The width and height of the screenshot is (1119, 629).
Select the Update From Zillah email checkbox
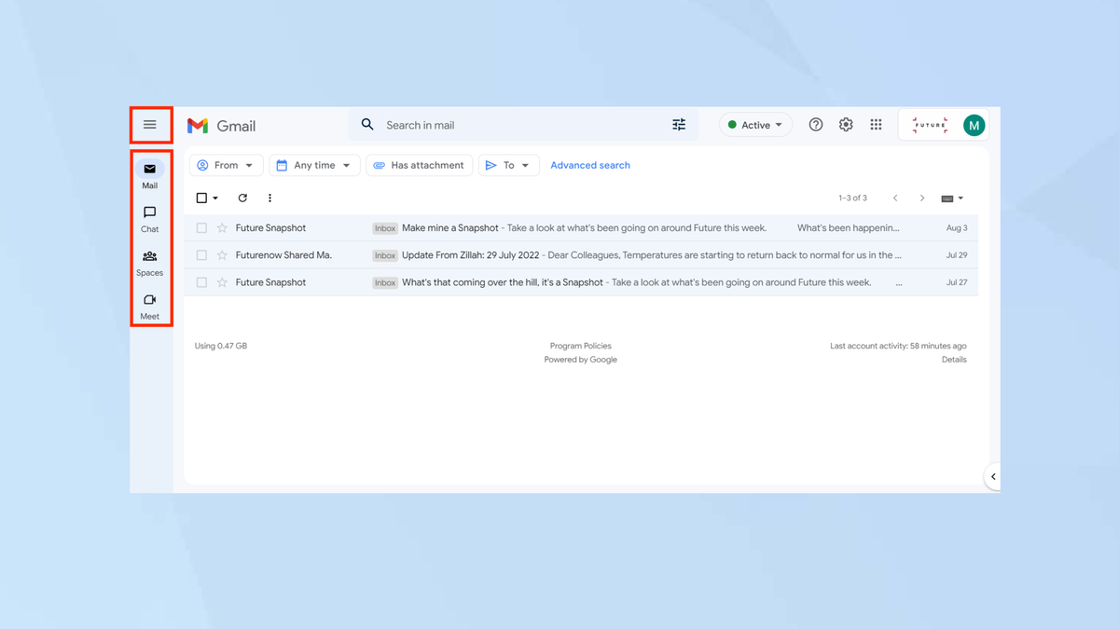(201, 254)
